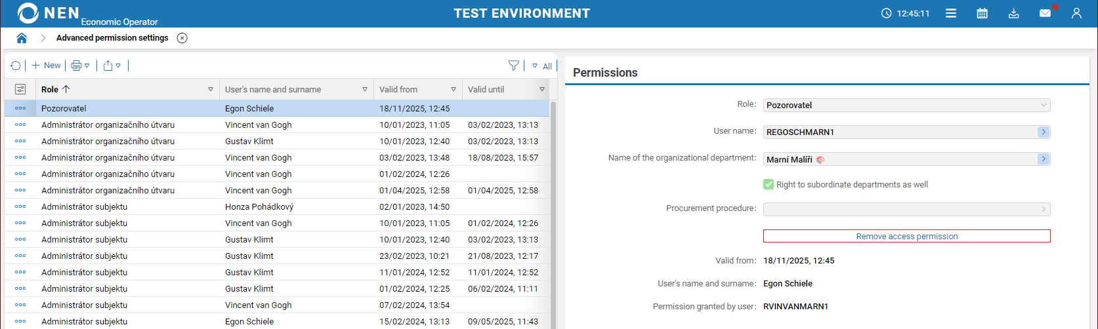This screenshot has height=329, width=1098.
Task: Open the column settings icon in table header
Action: (20, 89)
